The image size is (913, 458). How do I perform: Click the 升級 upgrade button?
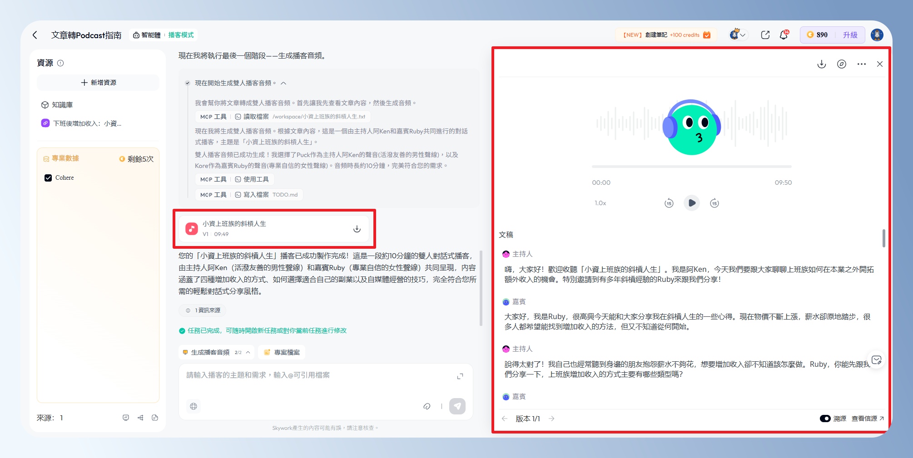(850, 35)
